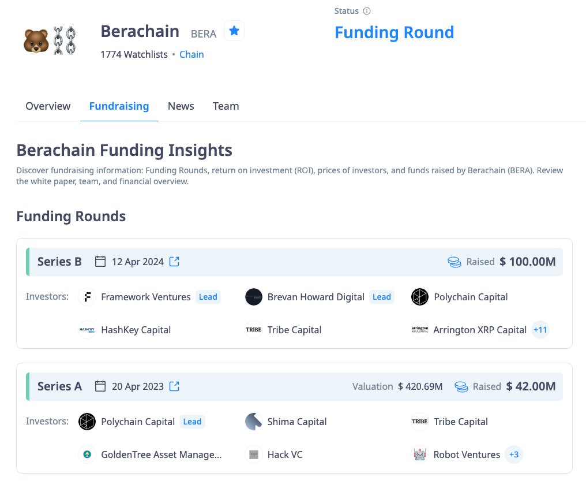This screenshot has height=488, width=586.
Task: Click the Chain category link
Action: (191, 55)
